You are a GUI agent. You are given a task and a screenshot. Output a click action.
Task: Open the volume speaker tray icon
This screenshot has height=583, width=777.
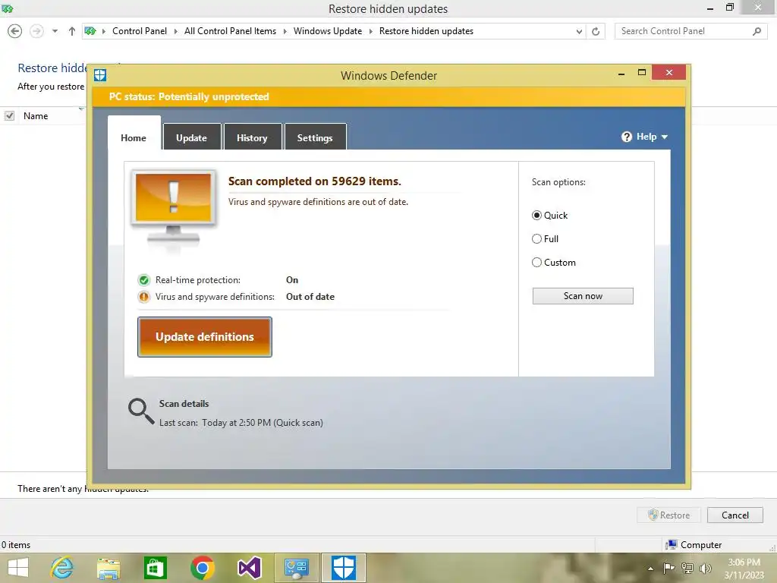pyautogui.click(x=705, y=568)
